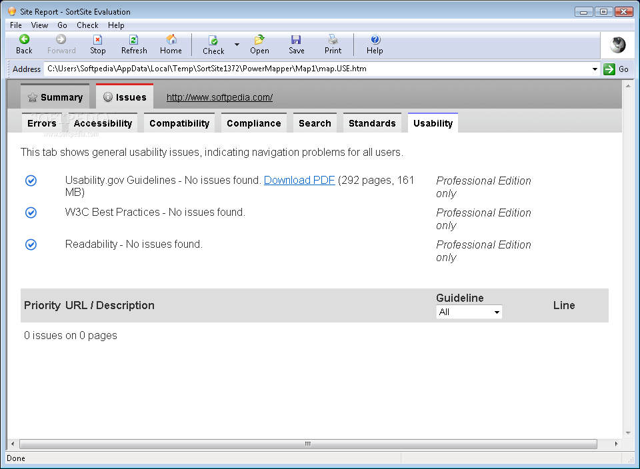Switch to the Errors sub-tab
This screenshot has width=640, height=469.
click(x=41, y=123)
